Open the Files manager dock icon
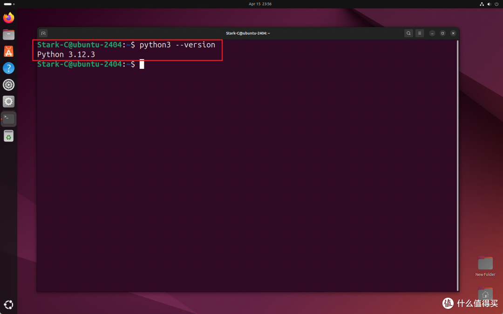This screenshot has height=314, width=503. click(9, 34)
